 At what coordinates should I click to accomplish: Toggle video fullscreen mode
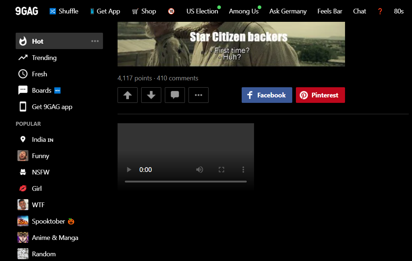tap(222, 170)
